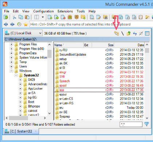Click the Pack files archive icon

point(70,17)
